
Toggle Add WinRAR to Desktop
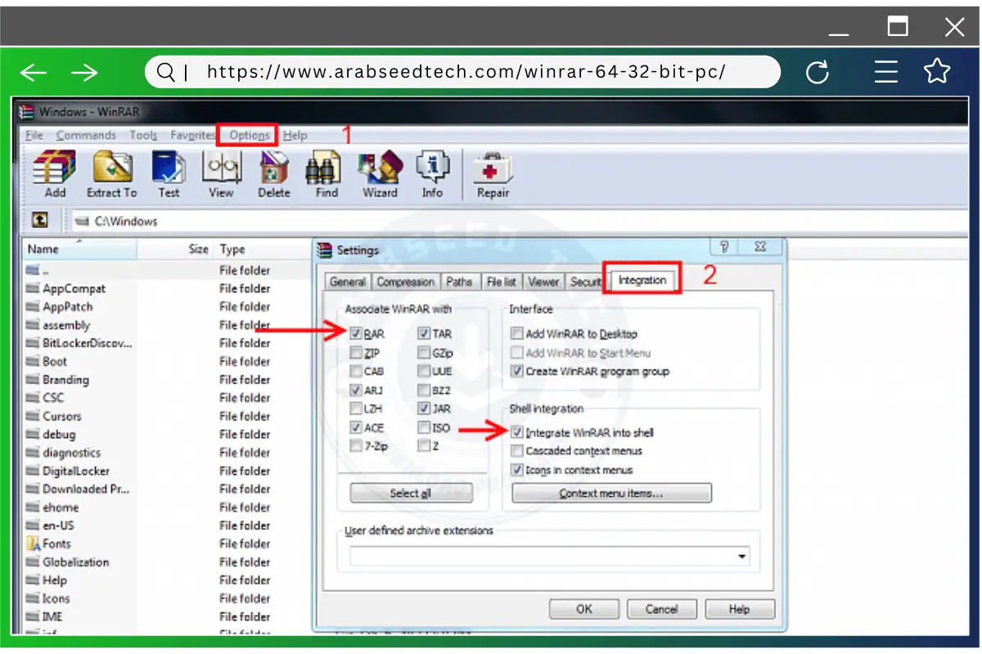pyautogui.click(x=516, y=334)
